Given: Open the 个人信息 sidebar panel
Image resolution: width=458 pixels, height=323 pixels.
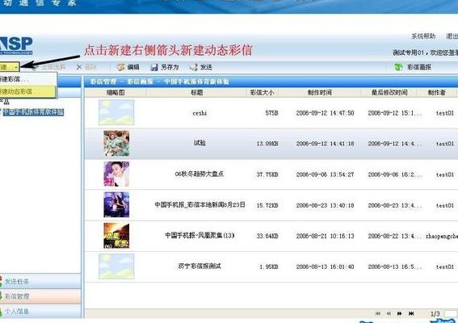Looking at the screenshot, I should click(x=40, y=312).
